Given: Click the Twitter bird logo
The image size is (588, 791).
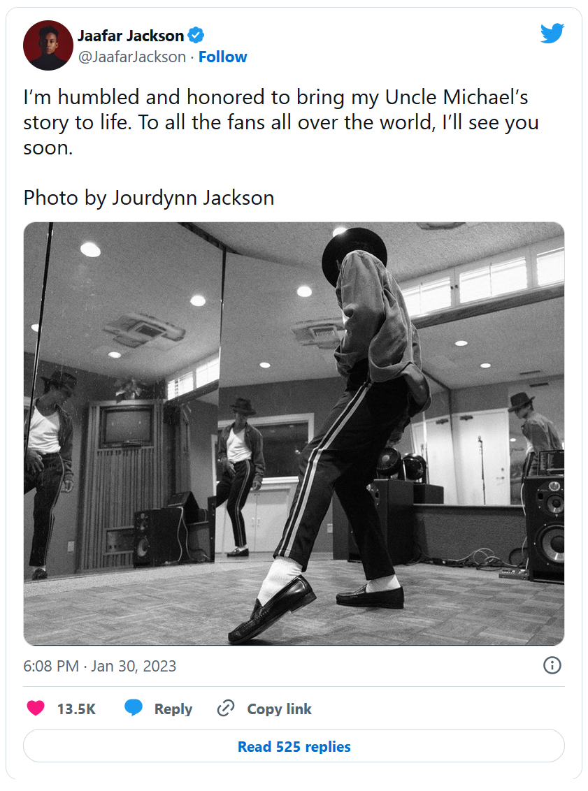Looking at the screenshot, I should pyautogui.click(x=552, y=33).
